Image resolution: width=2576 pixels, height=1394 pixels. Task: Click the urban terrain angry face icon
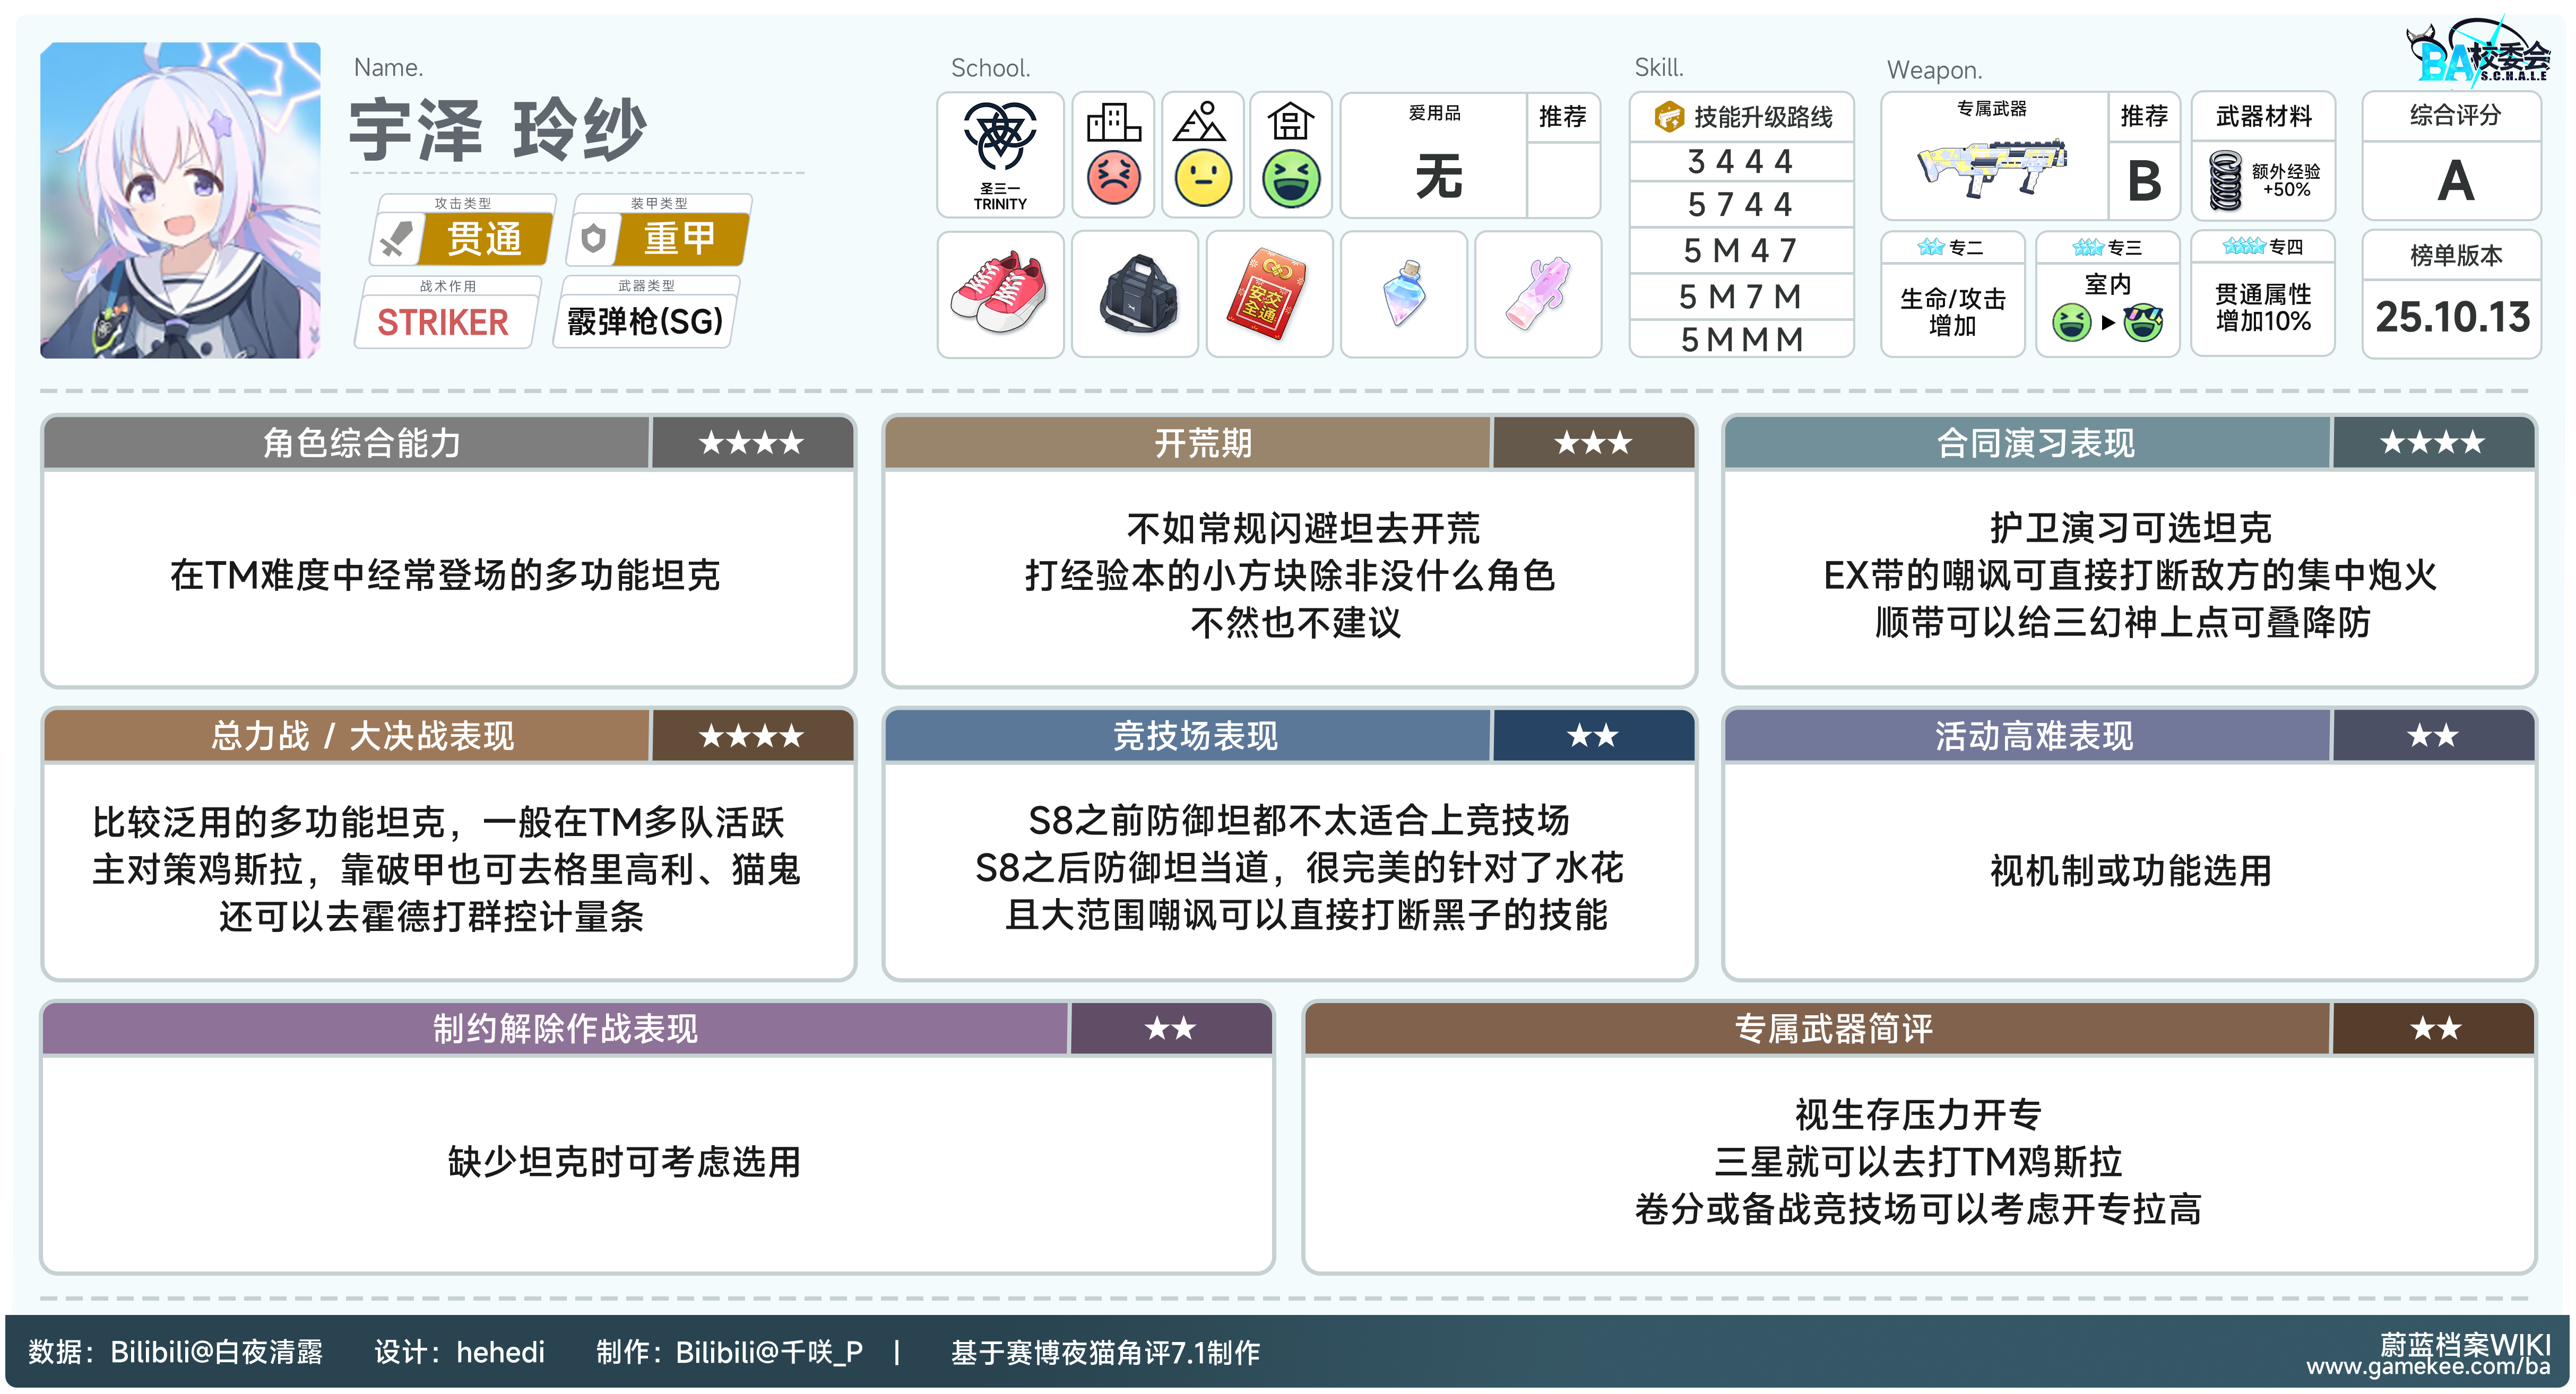(x=1113, y=178)
